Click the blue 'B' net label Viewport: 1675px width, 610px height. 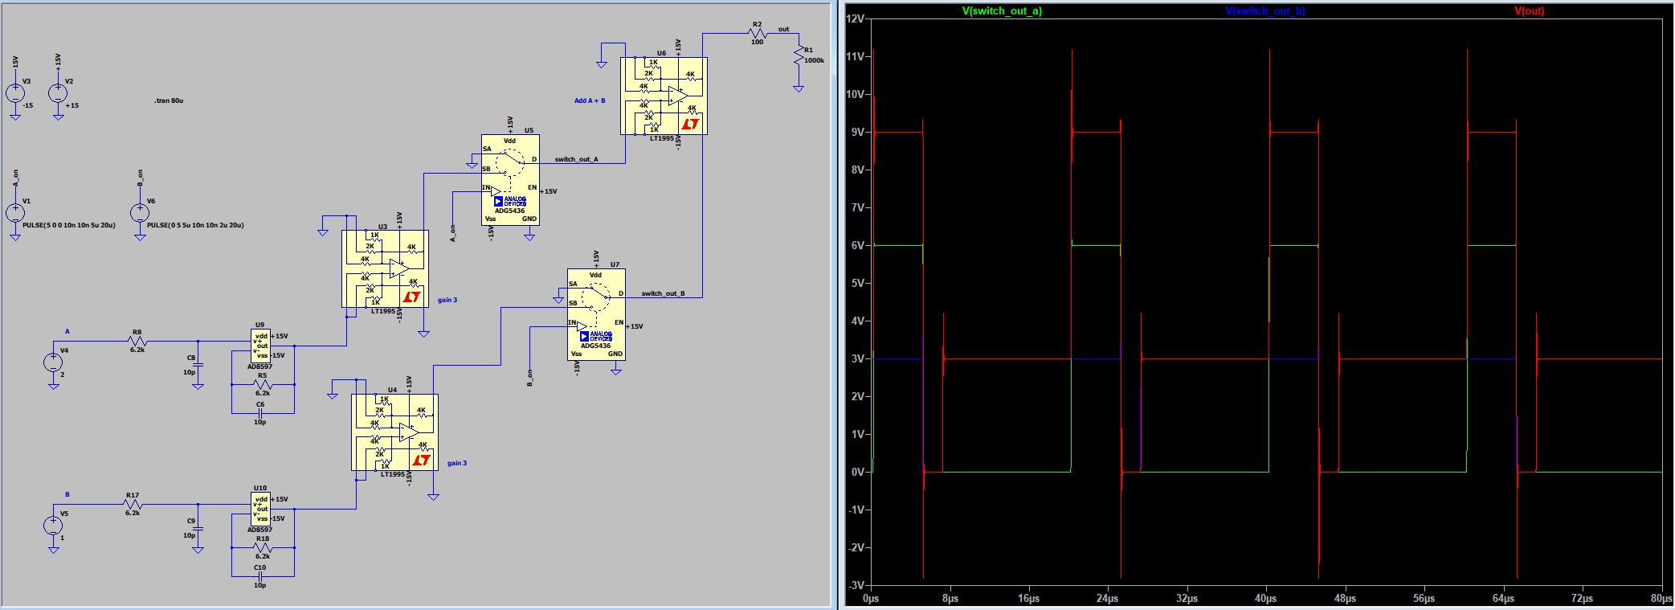tap(67, 494)
